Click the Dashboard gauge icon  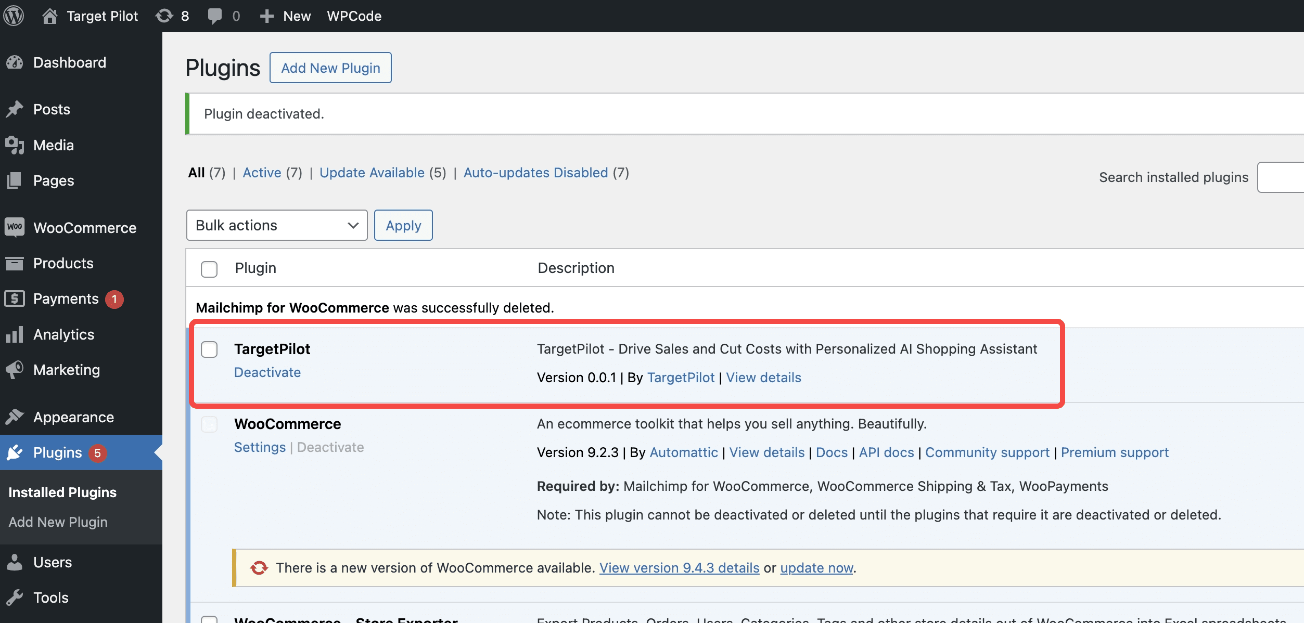tap(15, 62)
